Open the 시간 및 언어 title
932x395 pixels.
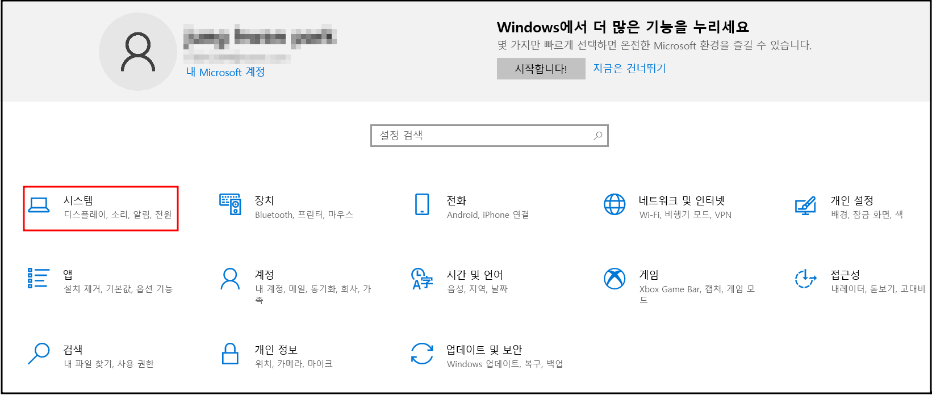(475, 275)
